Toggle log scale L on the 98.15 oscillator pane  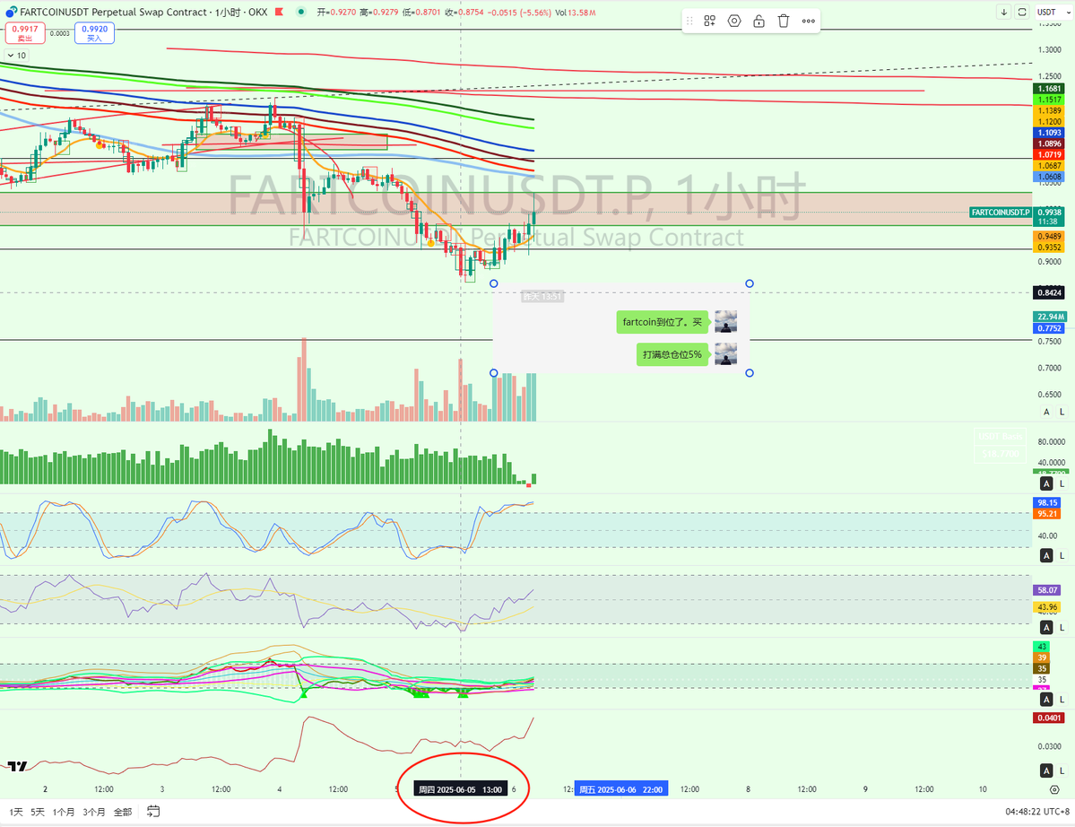[1062, 555]
